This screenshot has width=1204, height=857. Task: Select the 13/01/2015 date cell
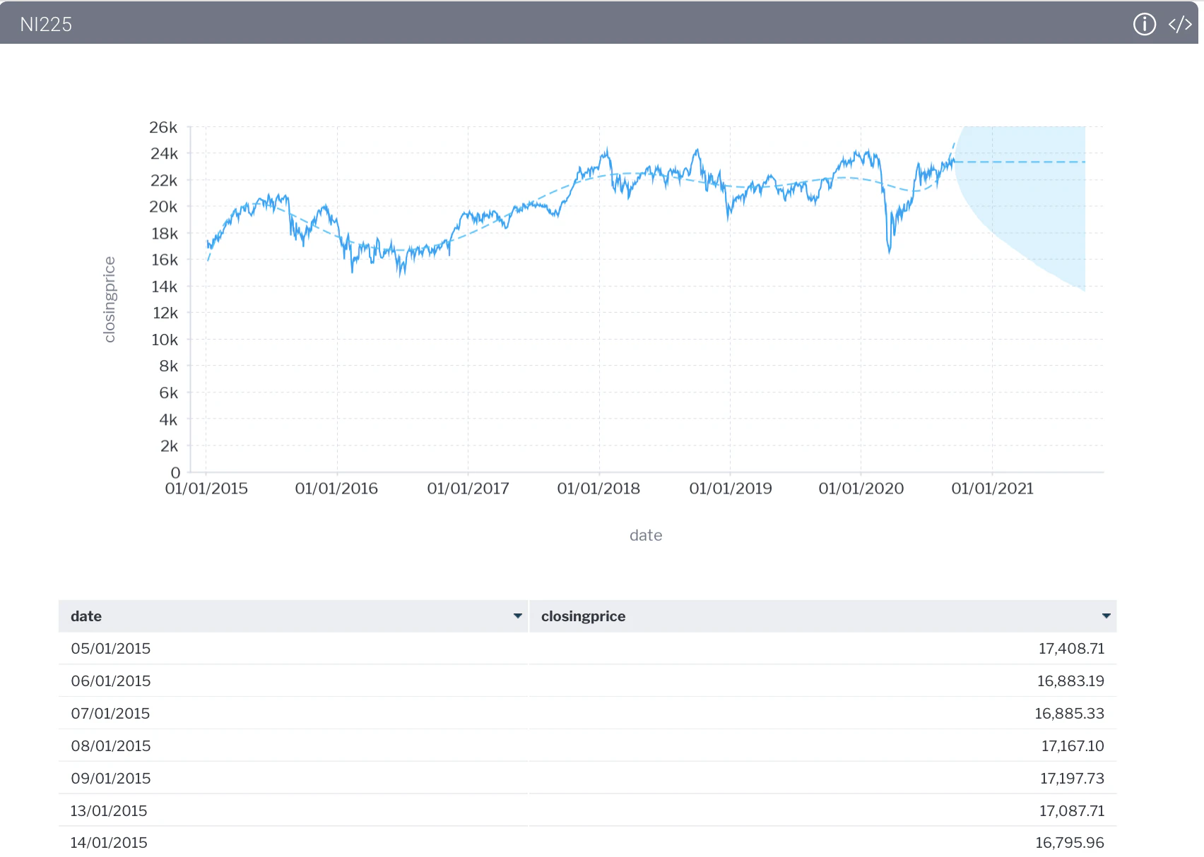click(109, 811)
